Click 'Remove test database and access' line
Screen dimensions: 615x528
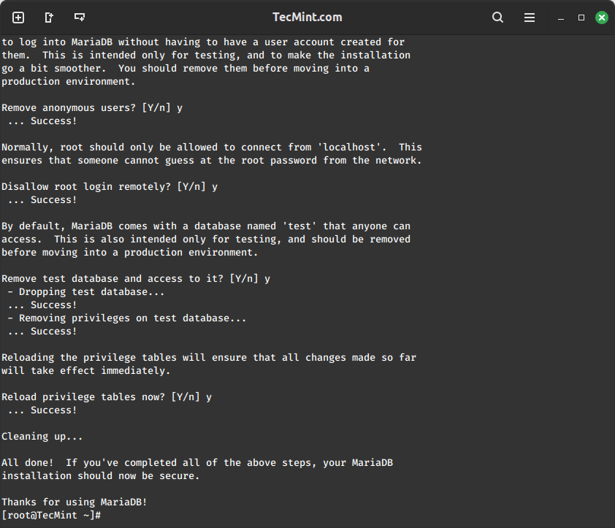click(136, 278)
